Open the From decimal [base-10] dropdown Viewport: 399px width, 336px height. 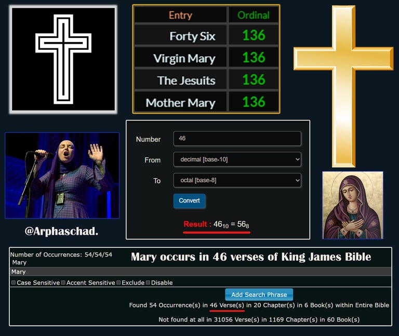[x=237, y=159]
